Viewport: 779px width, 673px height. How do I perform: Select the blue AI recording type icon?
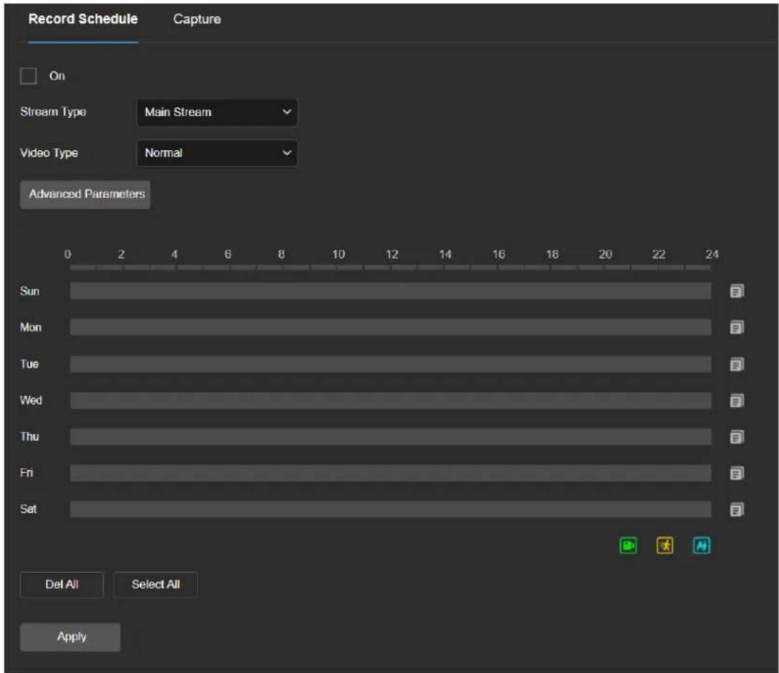(701, 546)
